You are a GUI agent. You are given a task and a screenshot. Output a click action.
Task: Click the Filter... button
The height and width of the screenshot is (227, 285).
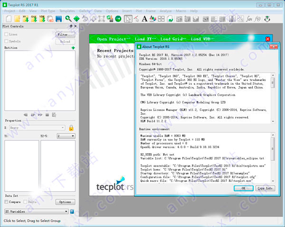(65, 35)
